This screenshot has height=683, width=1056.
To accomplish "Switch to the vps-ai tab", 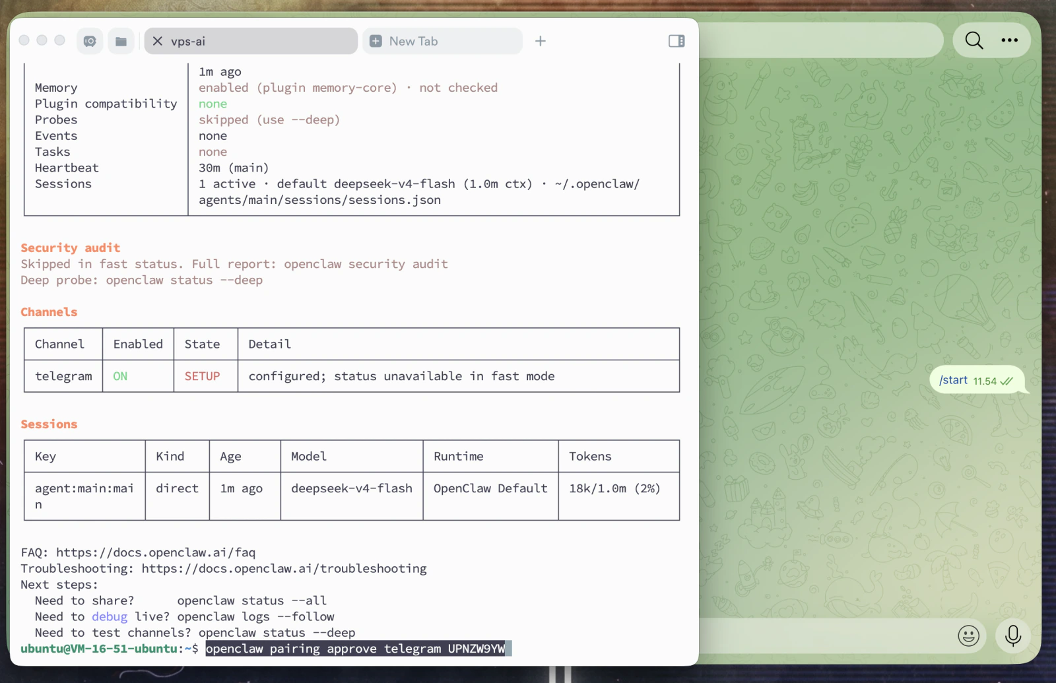I will pos(251,41).
